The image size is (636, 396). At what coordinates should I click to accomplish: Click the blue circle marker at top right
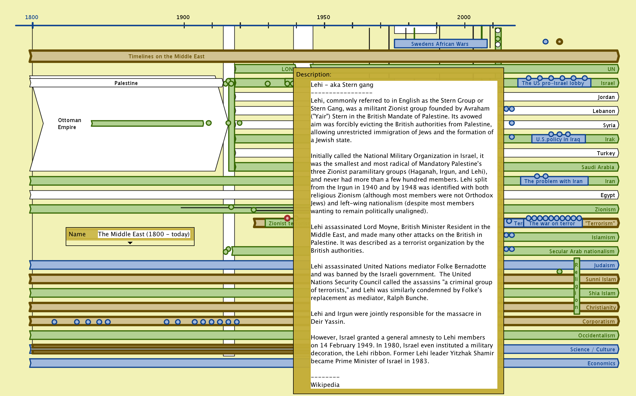click(545, 42)
